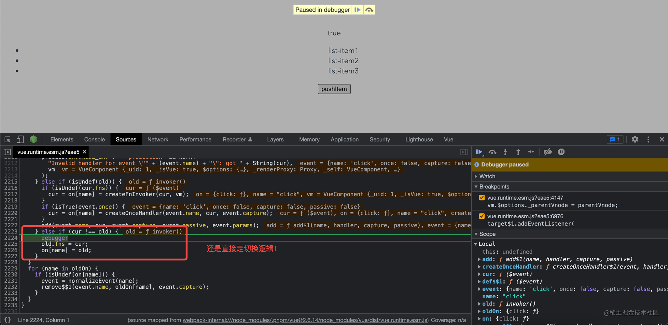This screenshot has width=668, height=325.
Task: Switch to the Layers tab
Action: tap(275, 139)
